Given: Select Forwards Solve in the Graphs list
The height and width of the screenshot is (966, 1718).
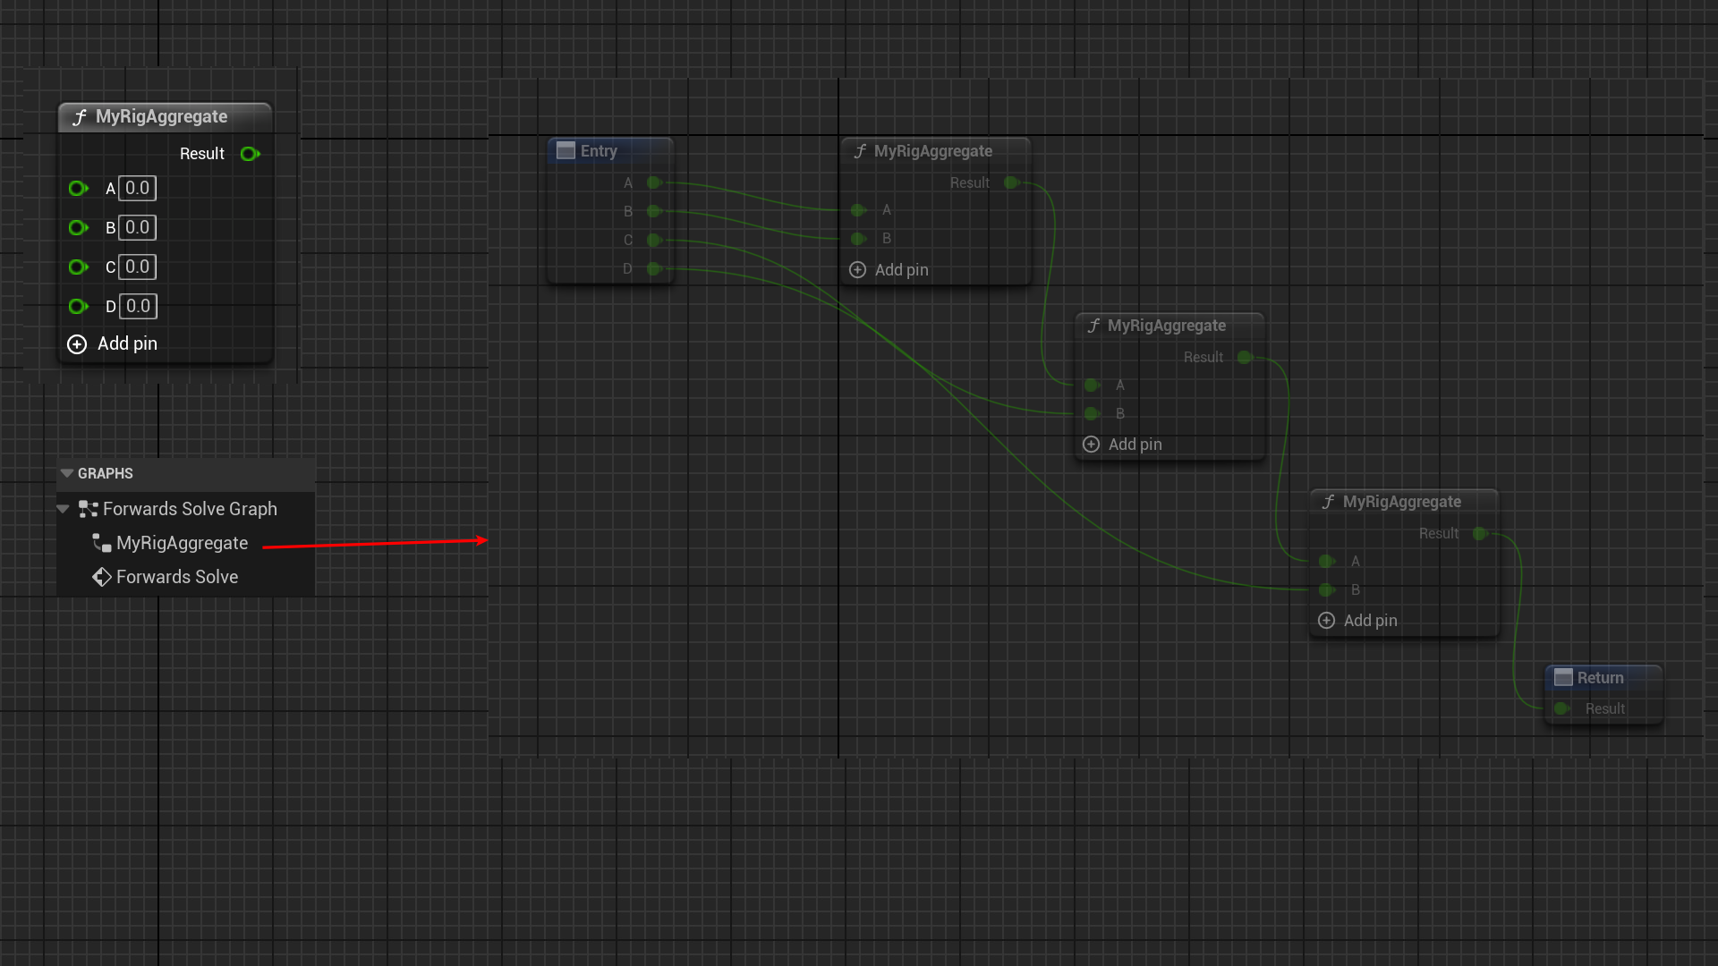Looking at the screenshot, I should click(x=177, y=577).
